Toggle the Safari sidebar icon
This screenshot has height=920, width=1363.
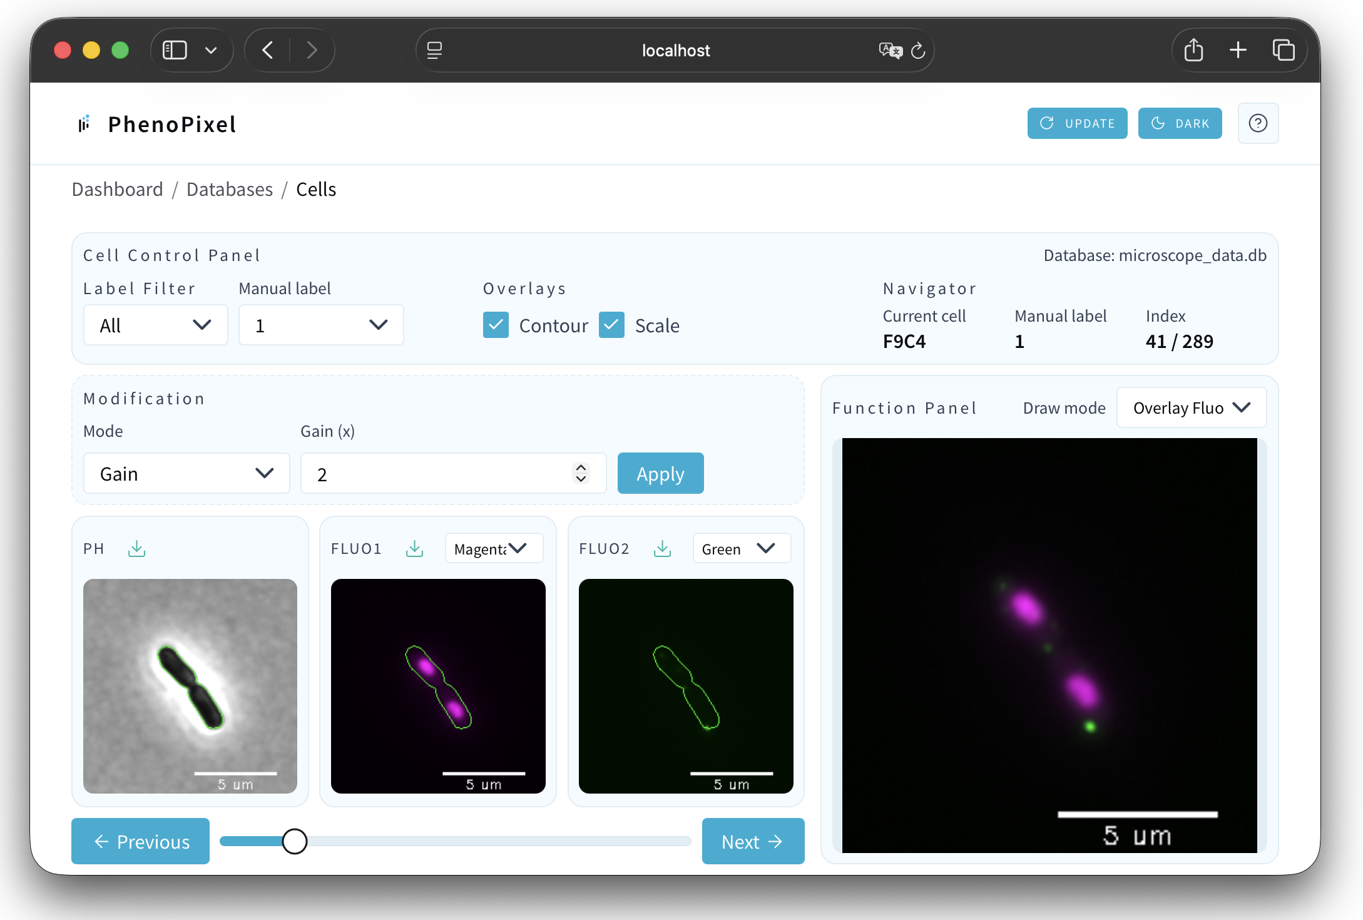[x=175, y=50]
